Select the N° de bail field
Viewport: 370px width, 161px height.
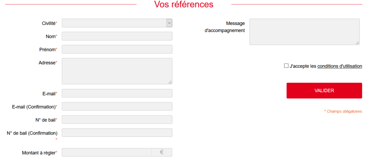[x=117, y=119]
